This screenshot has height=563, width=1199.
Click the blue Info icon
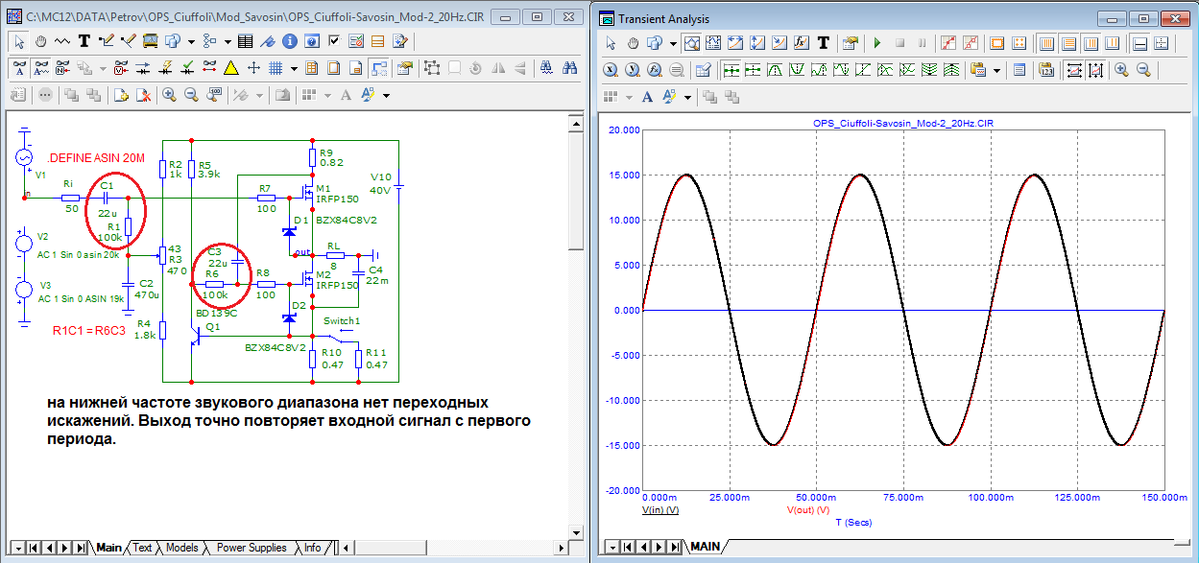(291, 41)
